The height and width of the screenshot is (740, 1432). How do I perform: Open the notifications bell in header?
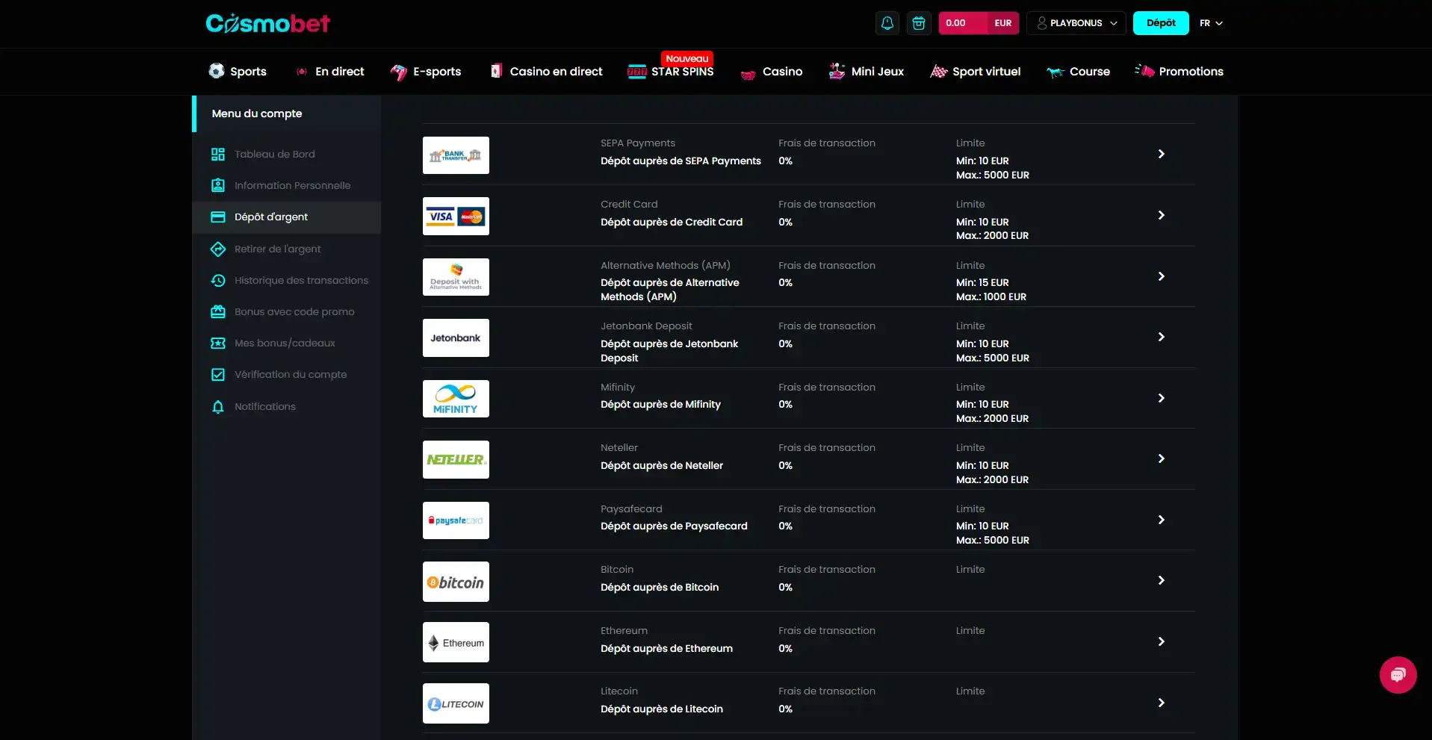point(887,23)
